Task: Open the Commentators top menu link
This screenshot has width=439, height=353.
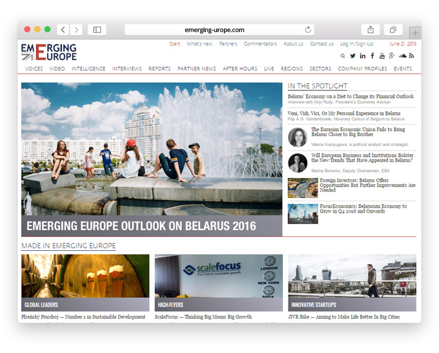Action: click(x=260, y=44)
